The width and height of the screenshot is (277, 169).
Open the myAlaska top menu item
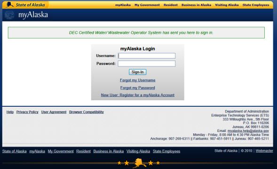tap(123, 5)
